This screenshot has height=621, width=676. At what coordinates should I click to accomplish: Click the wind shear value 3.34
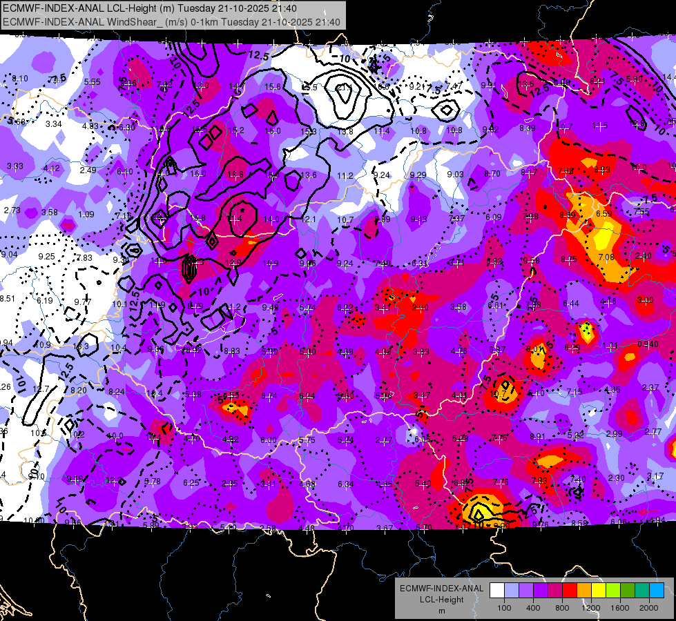(x=54, y=124)
